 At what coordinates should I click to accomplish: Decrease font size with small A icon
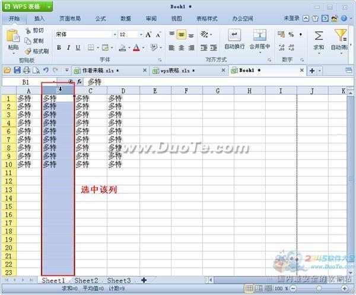158,35
